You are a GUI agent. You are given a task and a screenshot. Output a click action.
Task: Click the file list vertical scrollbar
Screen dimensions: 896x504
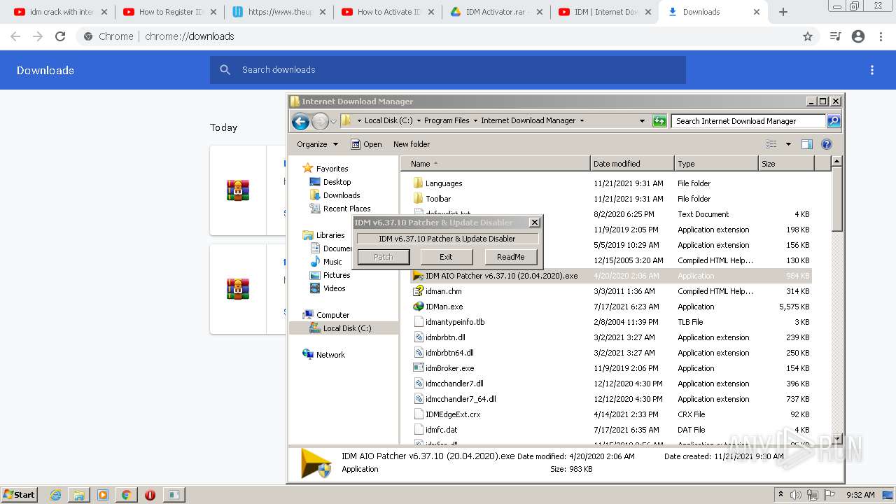(836, 300)
